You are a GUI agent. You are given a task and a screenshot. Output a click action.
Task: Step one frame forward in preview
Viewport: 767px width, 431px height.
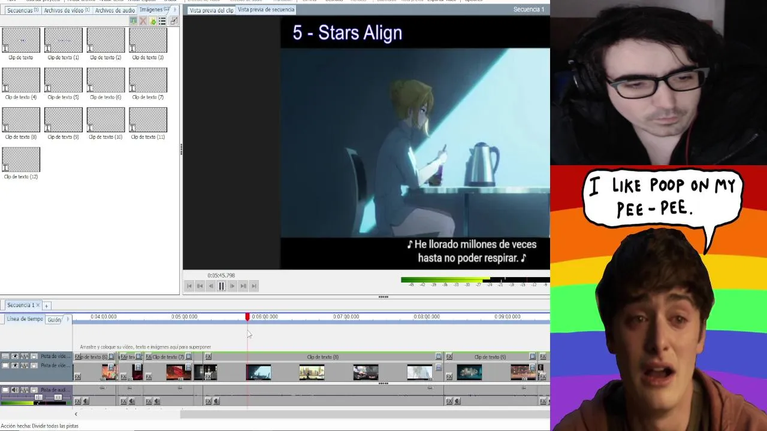(232, 286)
